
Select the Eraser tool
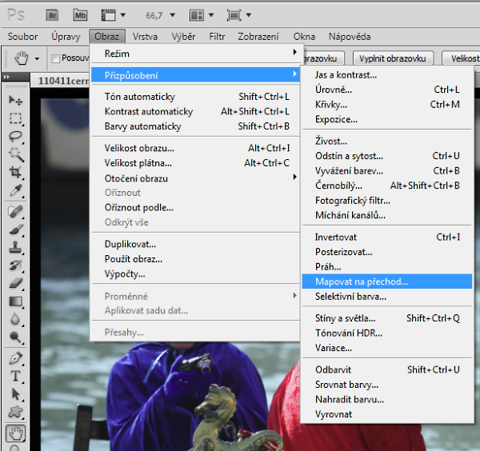tap(15, 283)
